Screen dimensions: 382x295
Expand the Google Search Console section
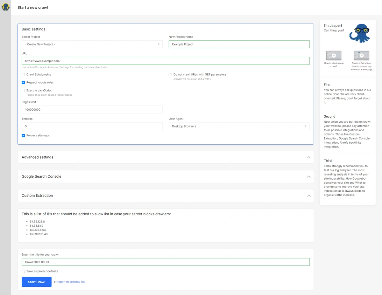pyautogui.click(x=166, y=176)
